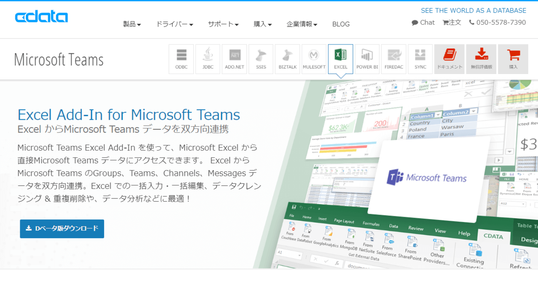This screenshot has width=538, height=285.
Task: Open the BLOG menu item
Action: [x=341, y=24]
